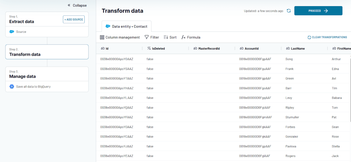The height and width of the screenshot is (162, 351).
Task: Click the boolean type icon of IsDeleted column
Action: [149, 49]
